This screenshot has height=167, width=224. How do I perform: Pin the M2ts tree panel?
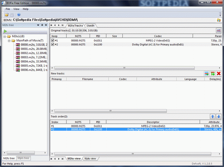(42, 25)
